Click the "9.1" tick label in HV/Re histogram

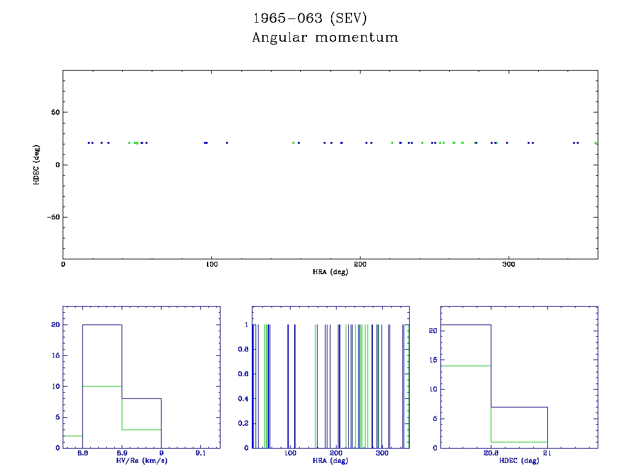tap(200, 454)
